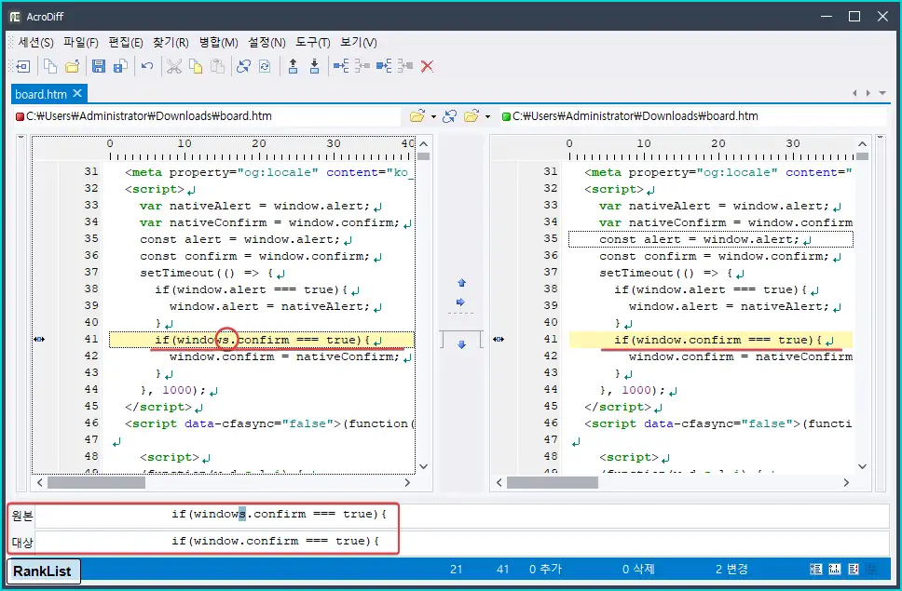This screenshot has height=591, width=902.
Task: Click the '2 변경' status entry
Action: click(731, 570)
